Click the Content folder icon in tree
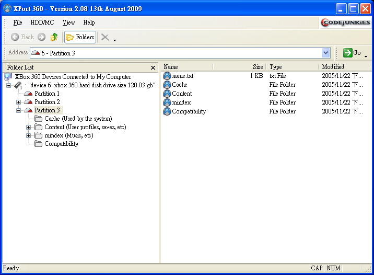The width and height of the screenshot is (374, 275). 38,127
